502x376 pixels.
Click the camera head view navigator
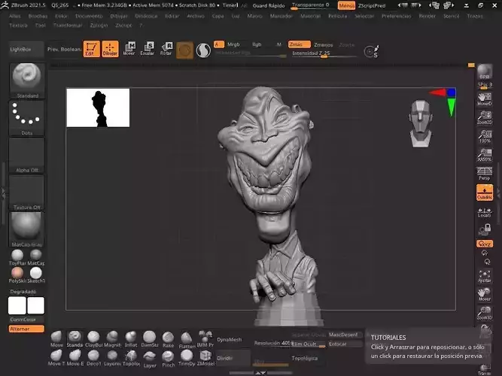pyautogui.click(x=421, y=123)
